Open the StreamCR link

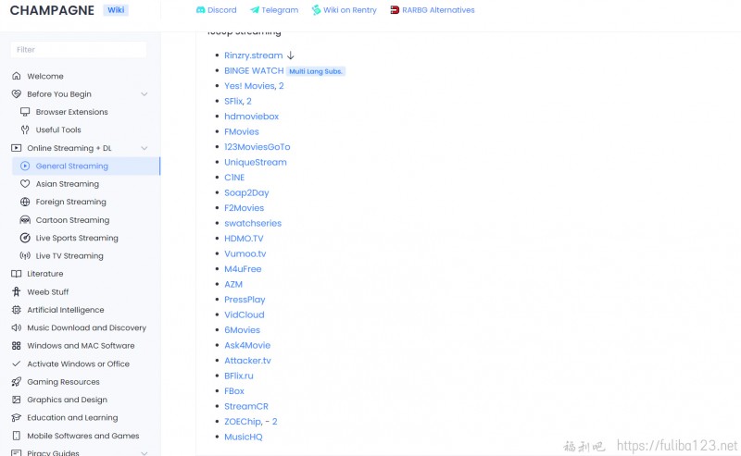click(246, 406)
